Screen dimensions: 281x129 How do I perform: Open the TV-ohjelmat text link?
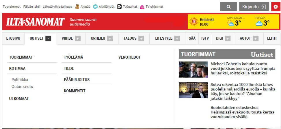click(155, 7)
